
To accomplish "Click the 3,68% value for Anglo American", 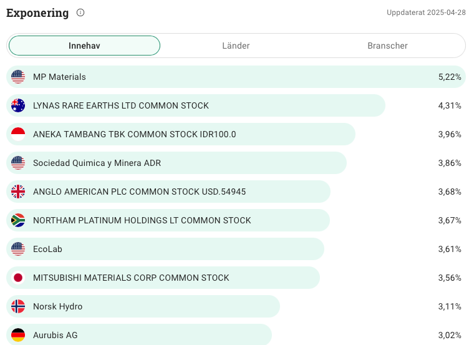I will point(450,192).
